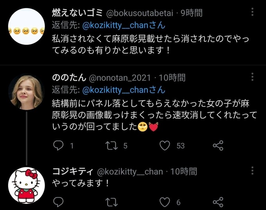Image resolution: width=266 pixels, height=210 pixels.
Task: Retweet ののたん's tweet with 5 retweets
Action: pyautogui.click(x=111, y=145)
